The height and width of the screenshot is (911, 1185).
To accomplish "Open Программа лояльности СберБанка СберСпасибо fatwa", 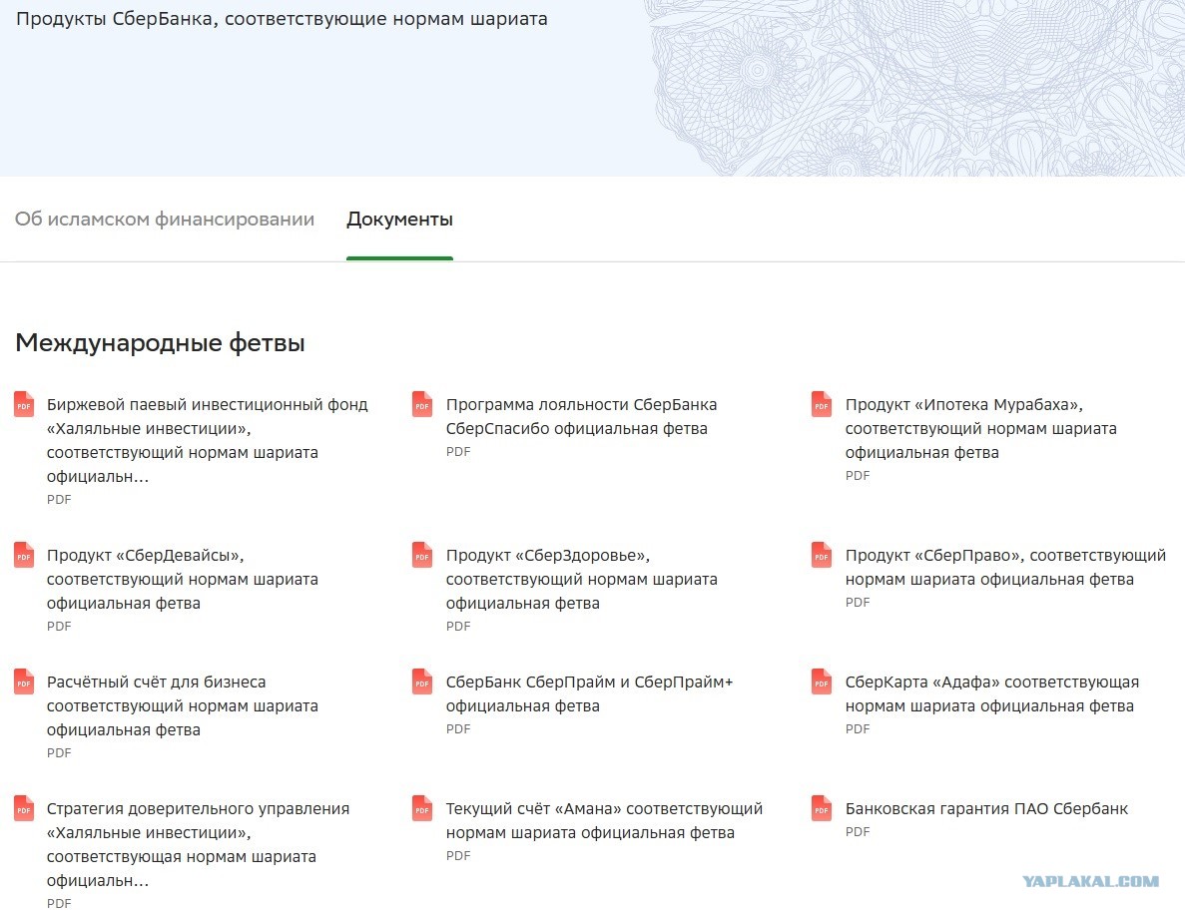I will tap(581, 416).
